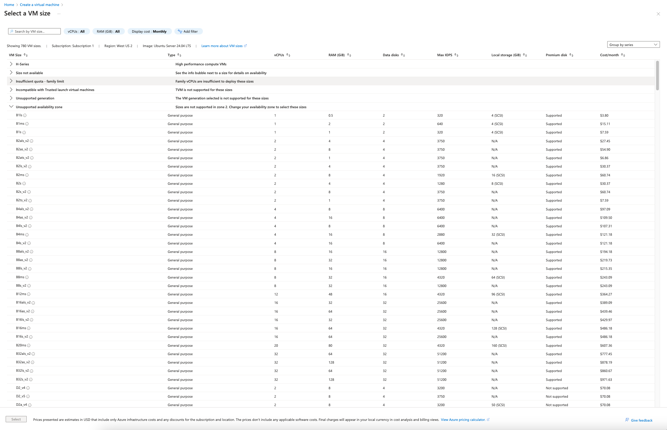Image resolution: width=667 pixels, height=430 pixels.
Task: Change the Display cost Monthly filter
Action: [x=149, y=32]
